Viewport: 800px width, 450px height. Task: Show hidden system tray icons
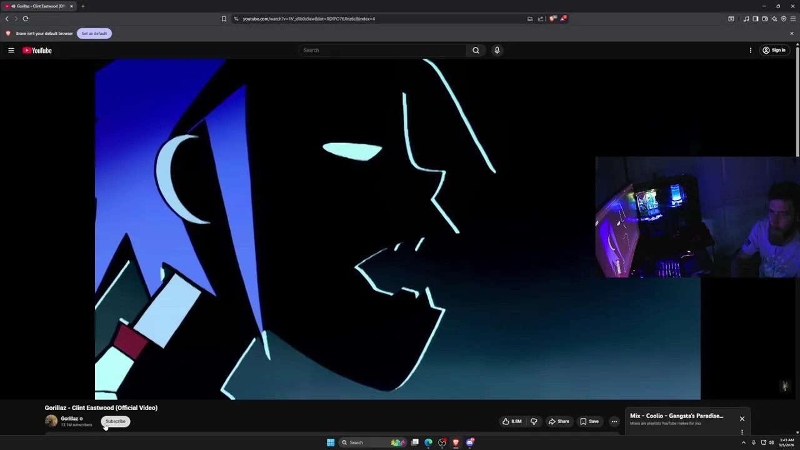[x=743, y=442]
